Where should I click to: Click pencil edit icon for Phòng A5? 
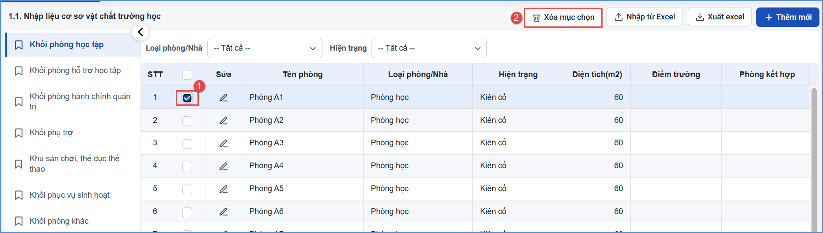pyautogui.click(x=224, y=189)
